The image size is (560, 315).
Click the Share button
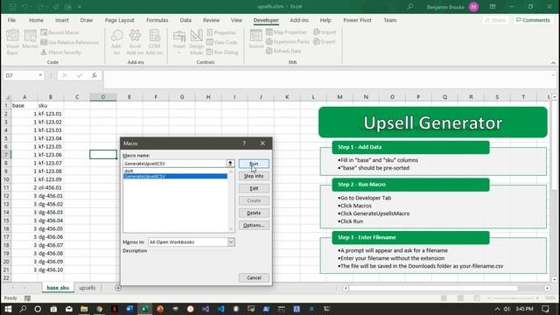(495, 20)
